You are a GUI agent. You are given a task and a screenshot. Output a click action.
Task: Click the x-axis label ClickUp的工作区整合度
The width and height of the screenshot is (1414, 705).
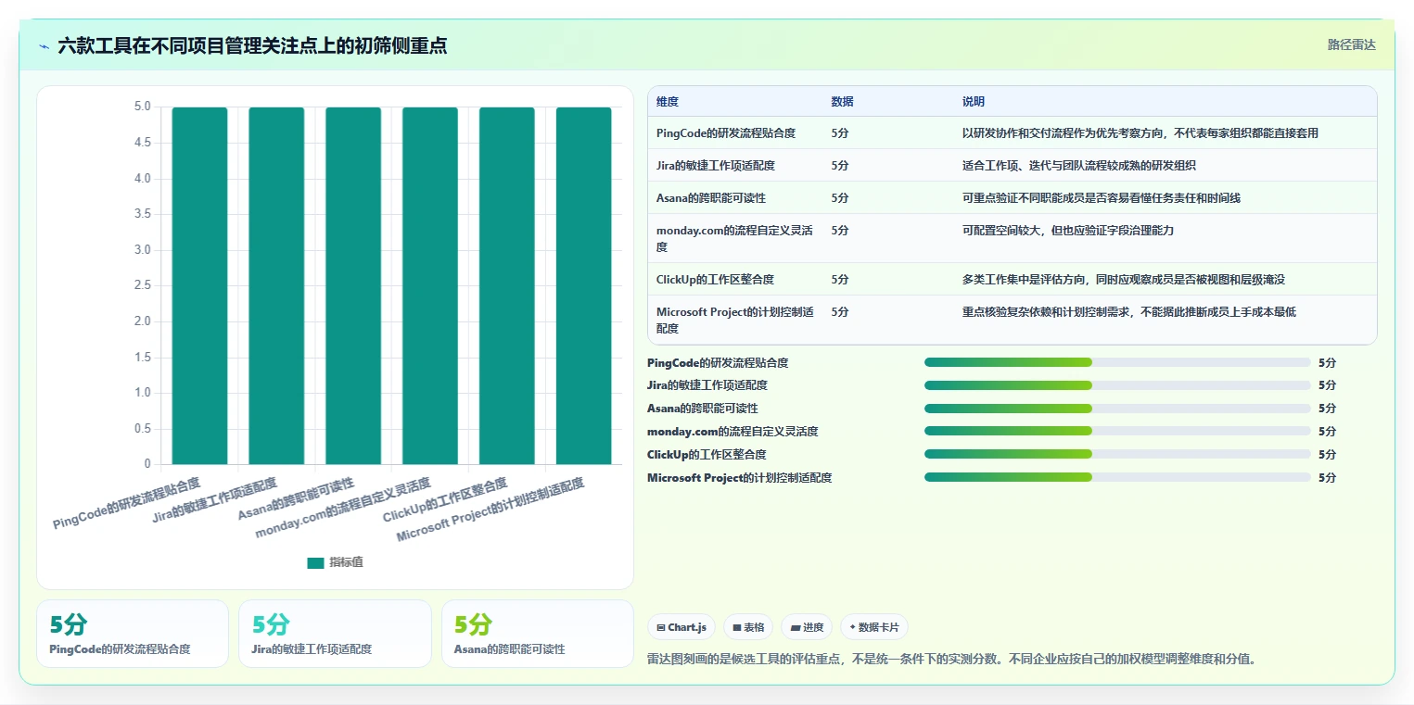click(445, 500)
